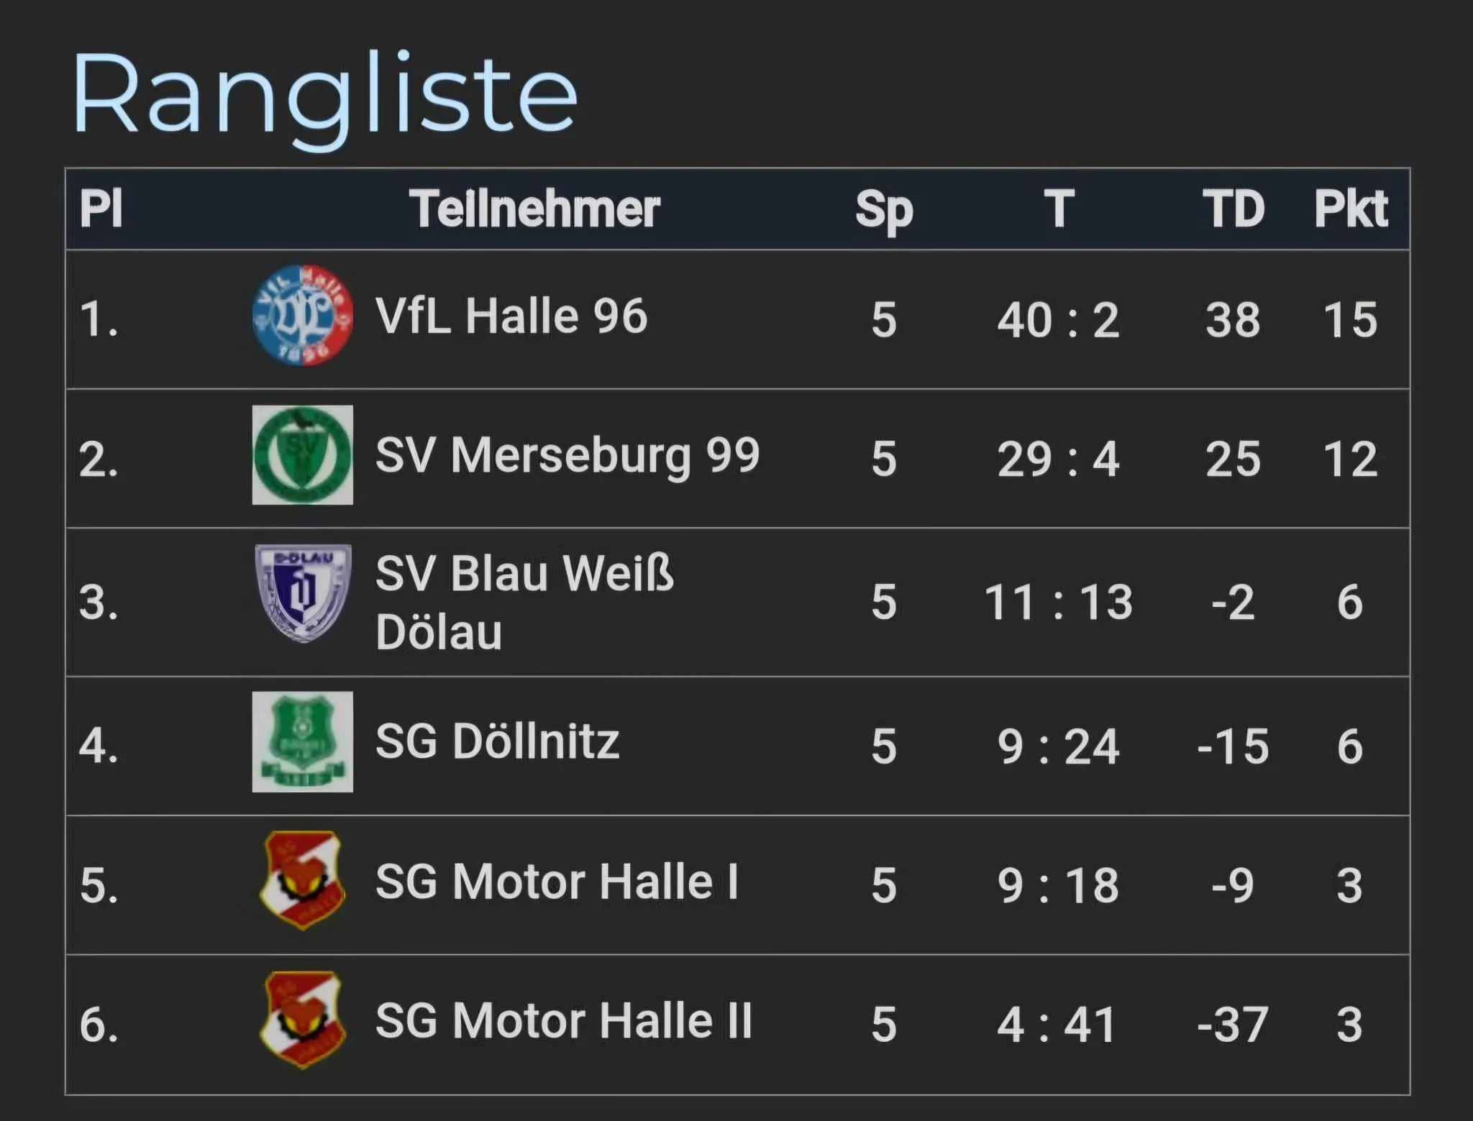Click the Rangliste heading

[324, 95]
